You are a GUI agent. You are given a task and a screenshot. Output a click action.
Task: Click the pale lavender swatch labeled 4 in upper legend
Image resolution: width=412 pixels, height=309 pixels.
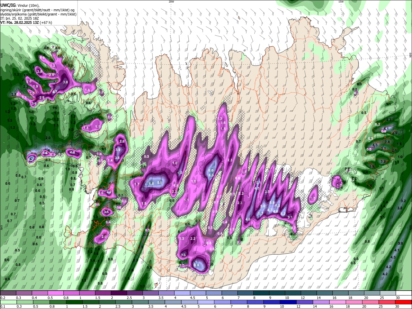pos(182,293)
